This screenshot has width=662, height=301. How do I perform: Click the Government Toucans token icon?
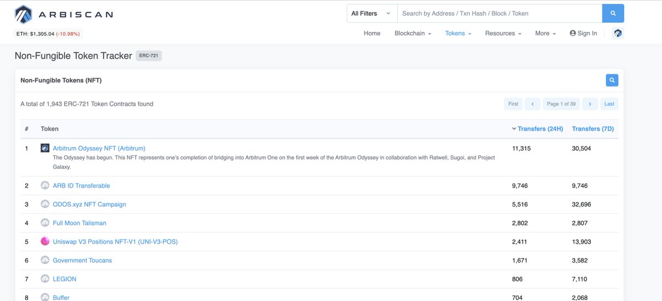click(x=45, y=261)
